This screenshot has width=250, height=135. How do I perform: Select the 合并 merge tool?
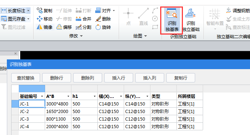84,19
